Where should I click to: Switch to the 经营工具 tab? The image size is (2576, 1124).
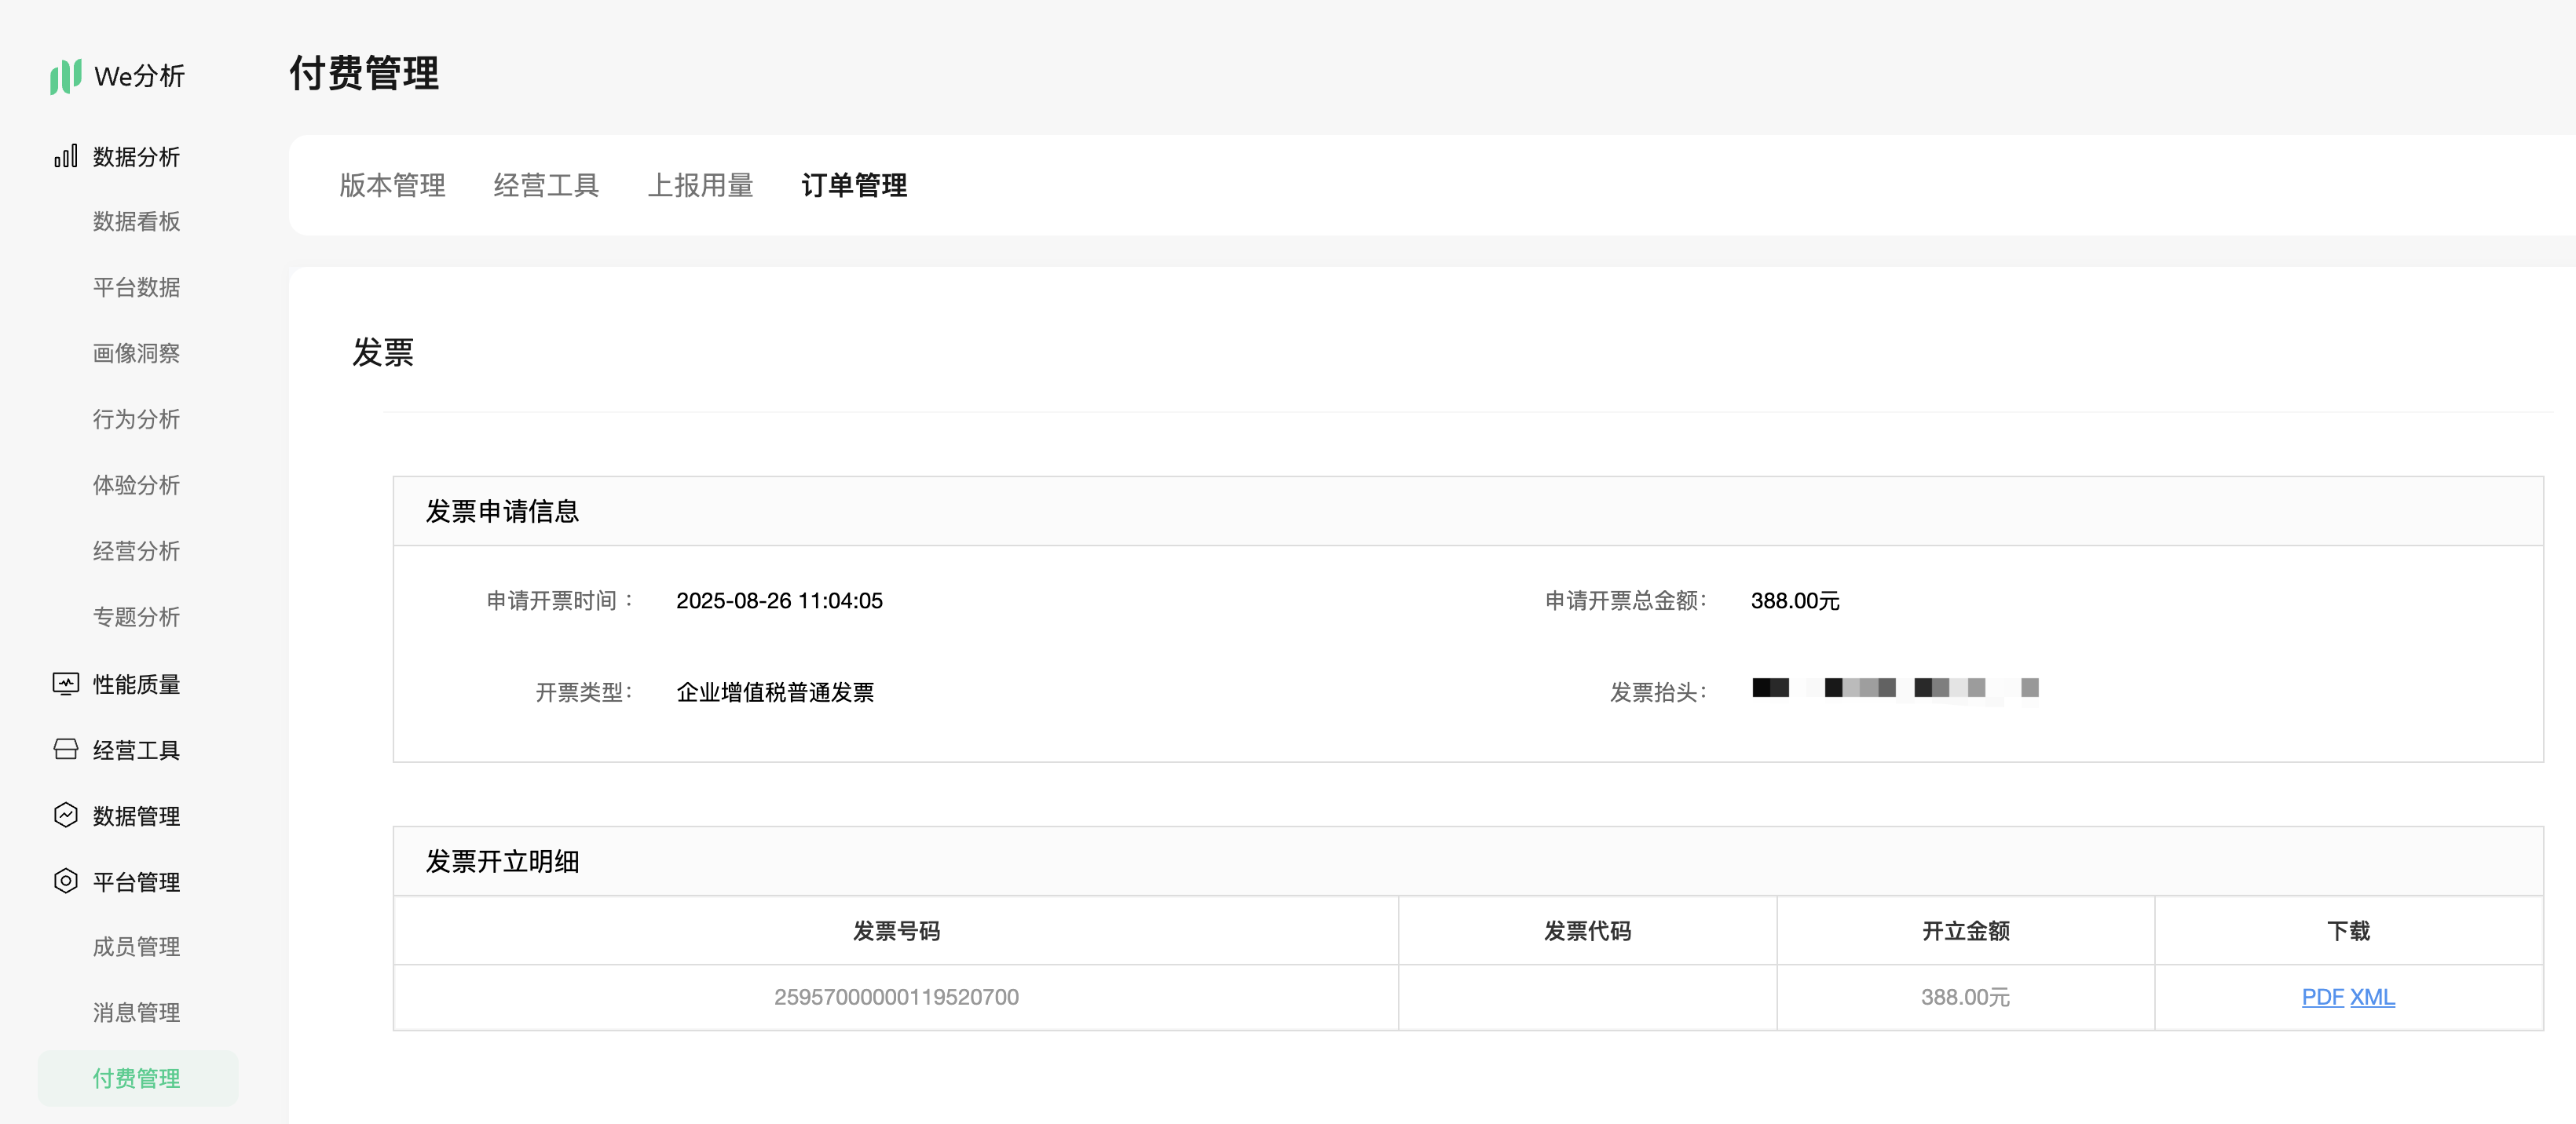click(546, 184)
